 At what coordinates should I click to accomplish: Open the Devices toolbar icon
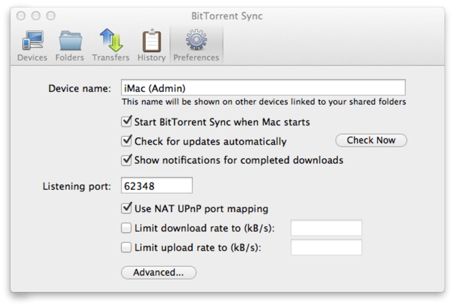click(x=32, y=41)
